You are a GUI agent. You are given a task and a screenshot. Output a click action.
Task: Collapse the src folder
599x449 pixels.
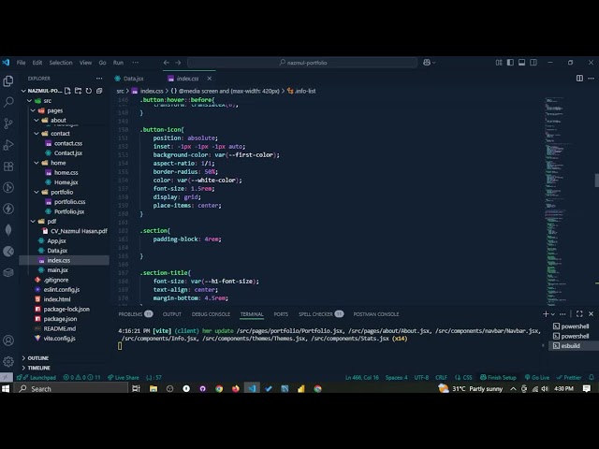[29, 101]
